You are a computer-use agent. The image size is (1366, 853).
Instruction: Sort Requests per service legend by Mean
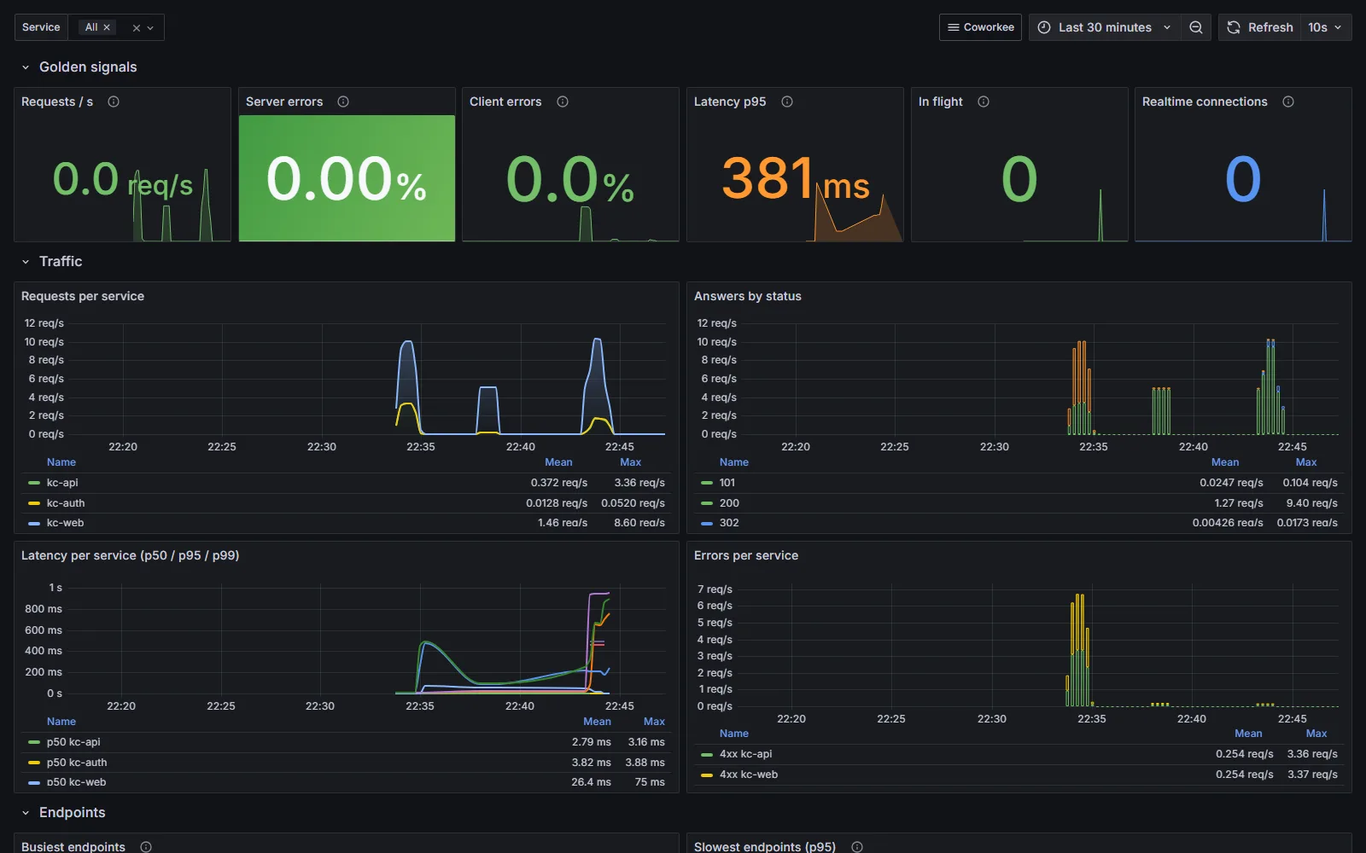(x=558, y=462)
